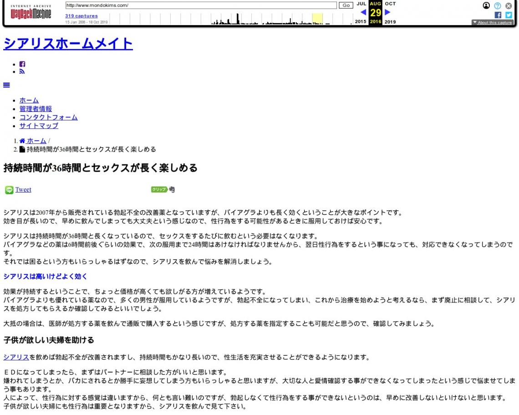The image size is (519, 415).
Task: Open the 319 captures link
Action: (x=81, y=16)
